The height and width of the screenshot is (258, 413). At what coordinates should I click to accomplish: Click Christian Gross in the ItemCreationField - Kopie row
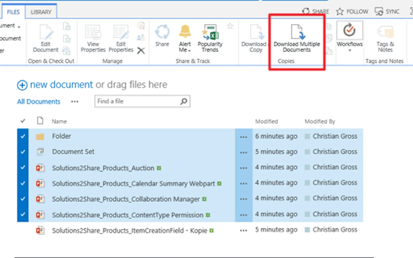point(335,230)
